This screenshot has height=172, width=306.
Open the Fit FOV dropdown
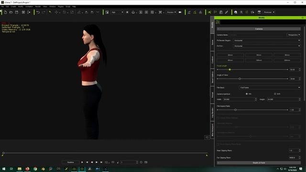point(267,46)
